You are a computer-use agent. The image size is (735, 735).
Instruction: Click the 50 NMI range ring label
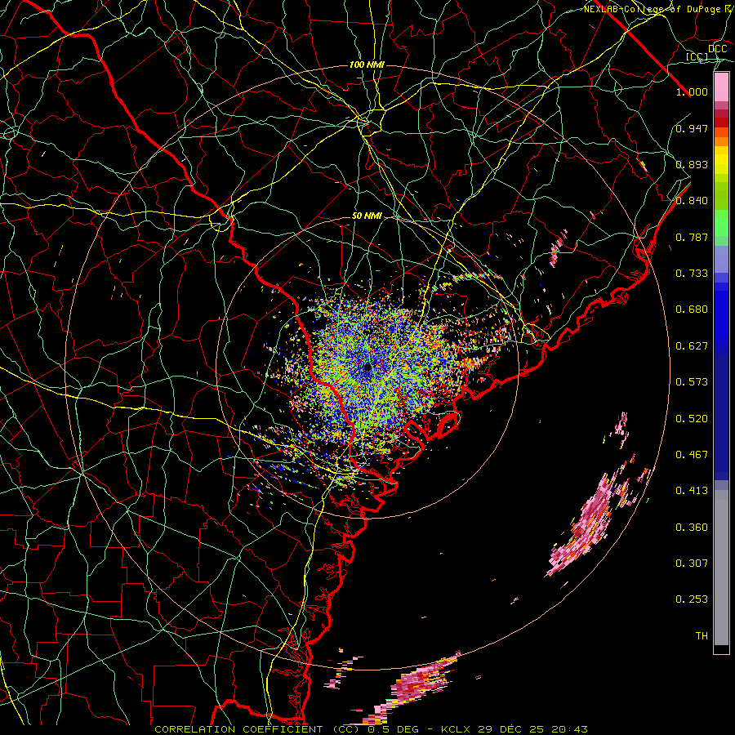click(x=367, y=216)
